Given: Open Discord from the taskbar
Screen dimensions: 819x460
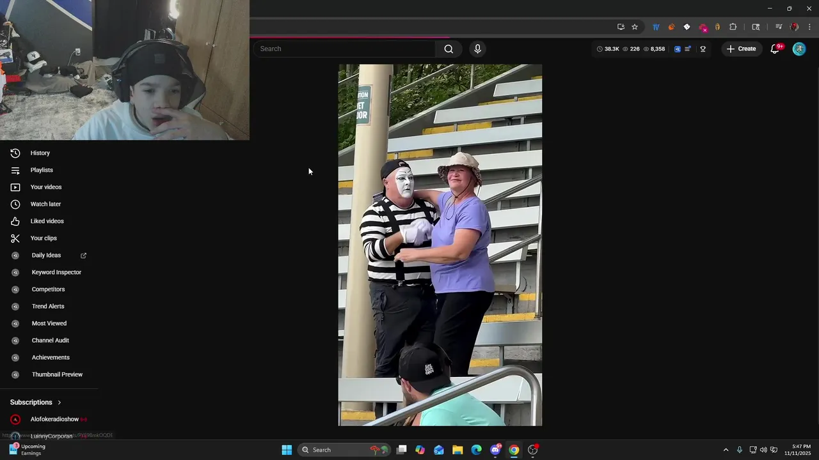Looking at the screenshot, I should point(495,450).
